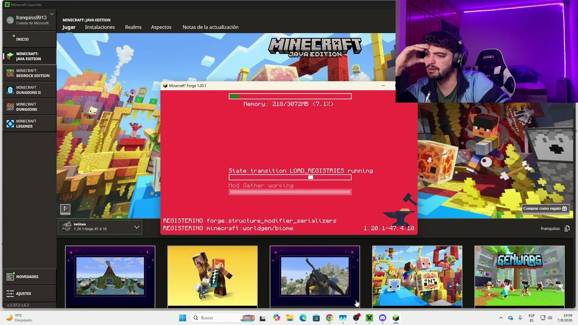Switch to the Aspectos tab
The image size is (578, 325).
161,27
